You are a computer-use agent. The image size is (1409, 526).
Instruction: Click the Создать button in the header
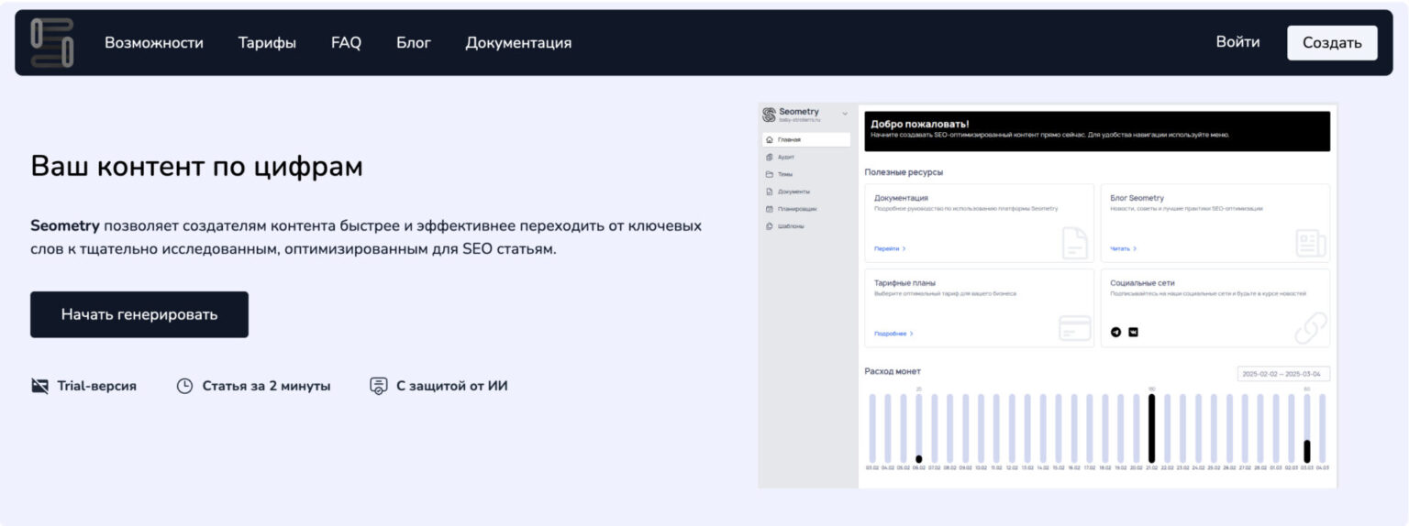[1331, 43]
